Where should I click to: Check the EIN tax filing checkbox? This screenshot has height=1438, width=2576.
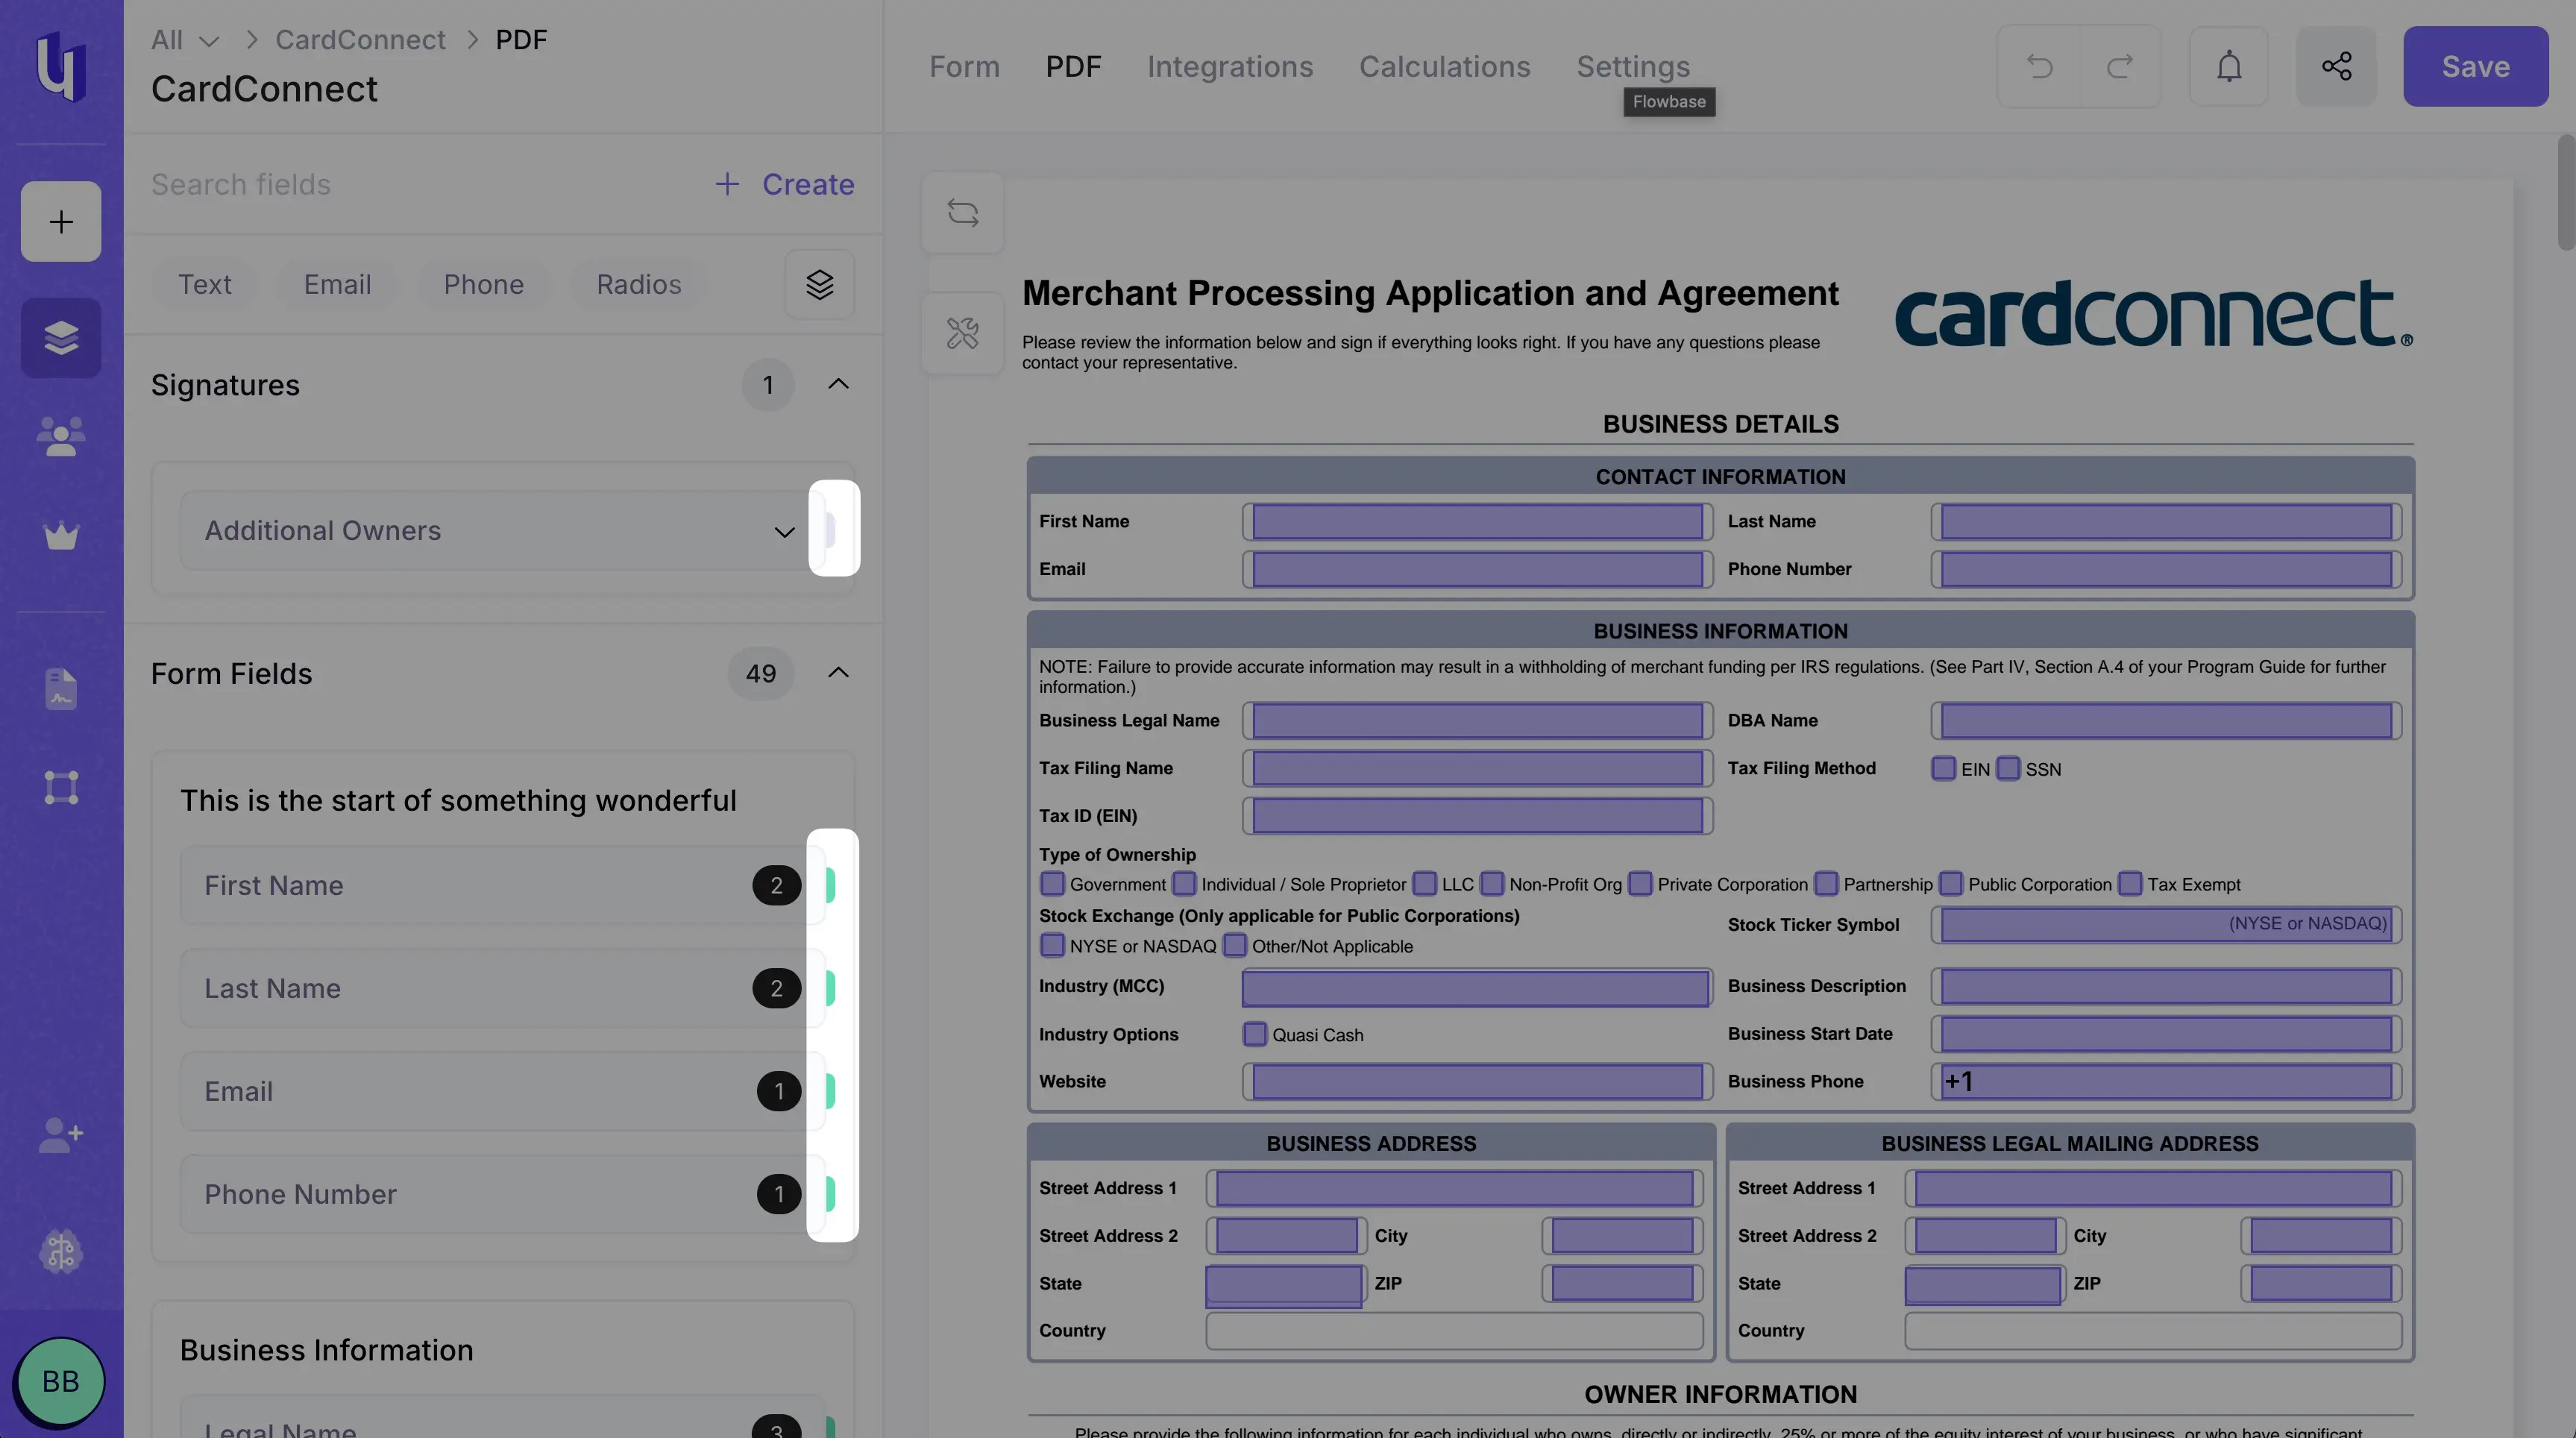[1943, 768]
